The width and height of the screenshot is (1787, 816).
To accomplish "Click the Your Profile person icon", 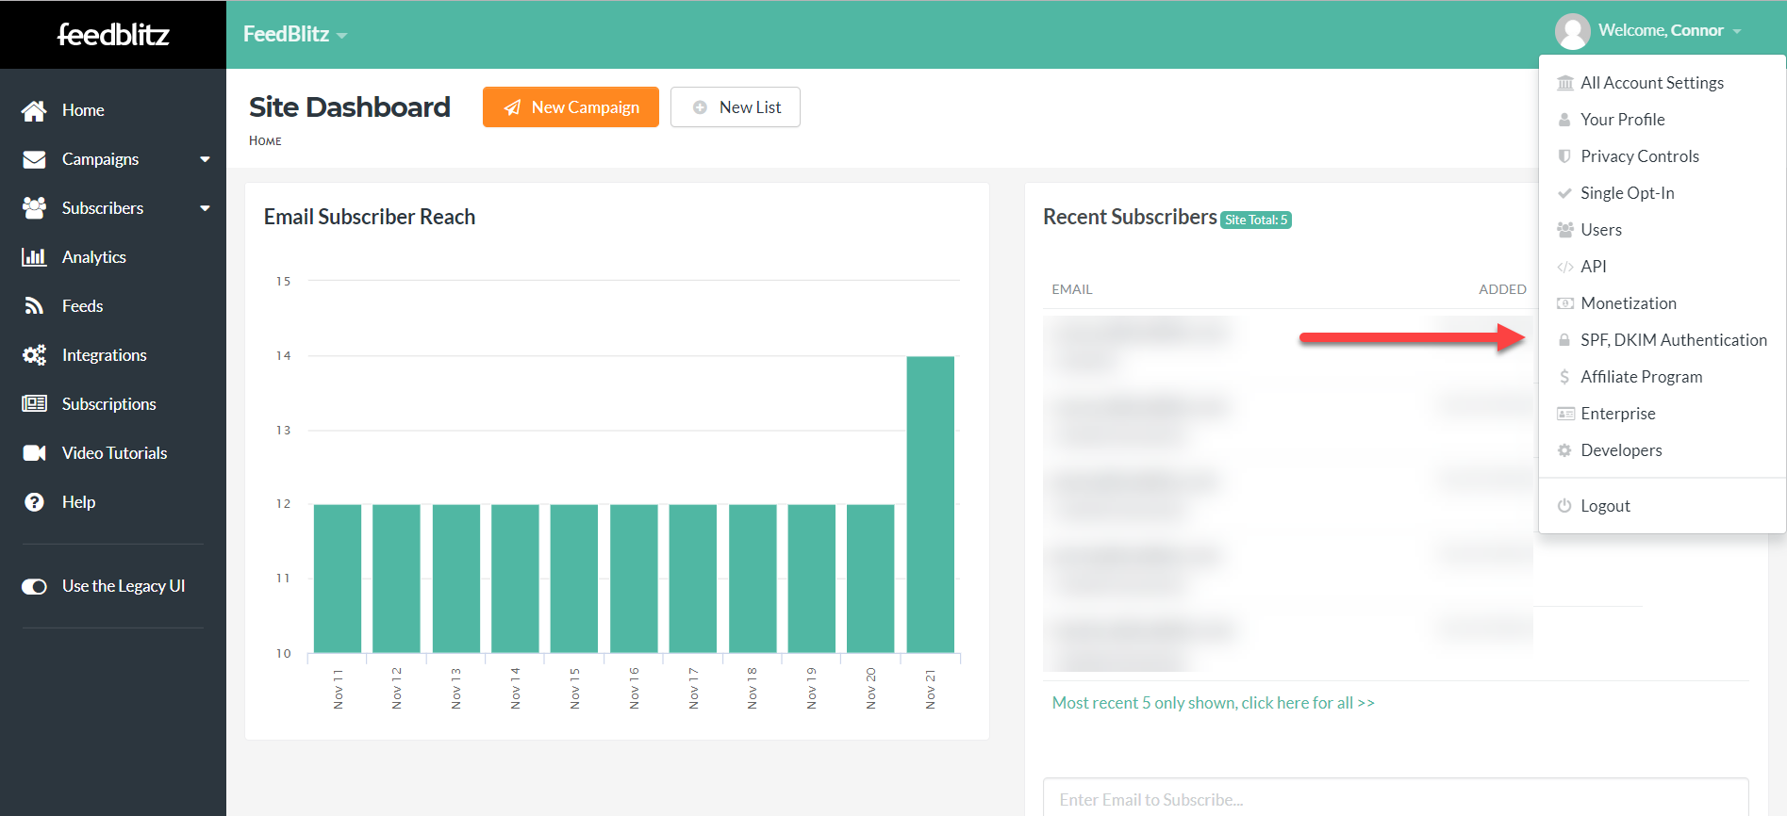I will pyautogui.click(x=1564, y=120).
